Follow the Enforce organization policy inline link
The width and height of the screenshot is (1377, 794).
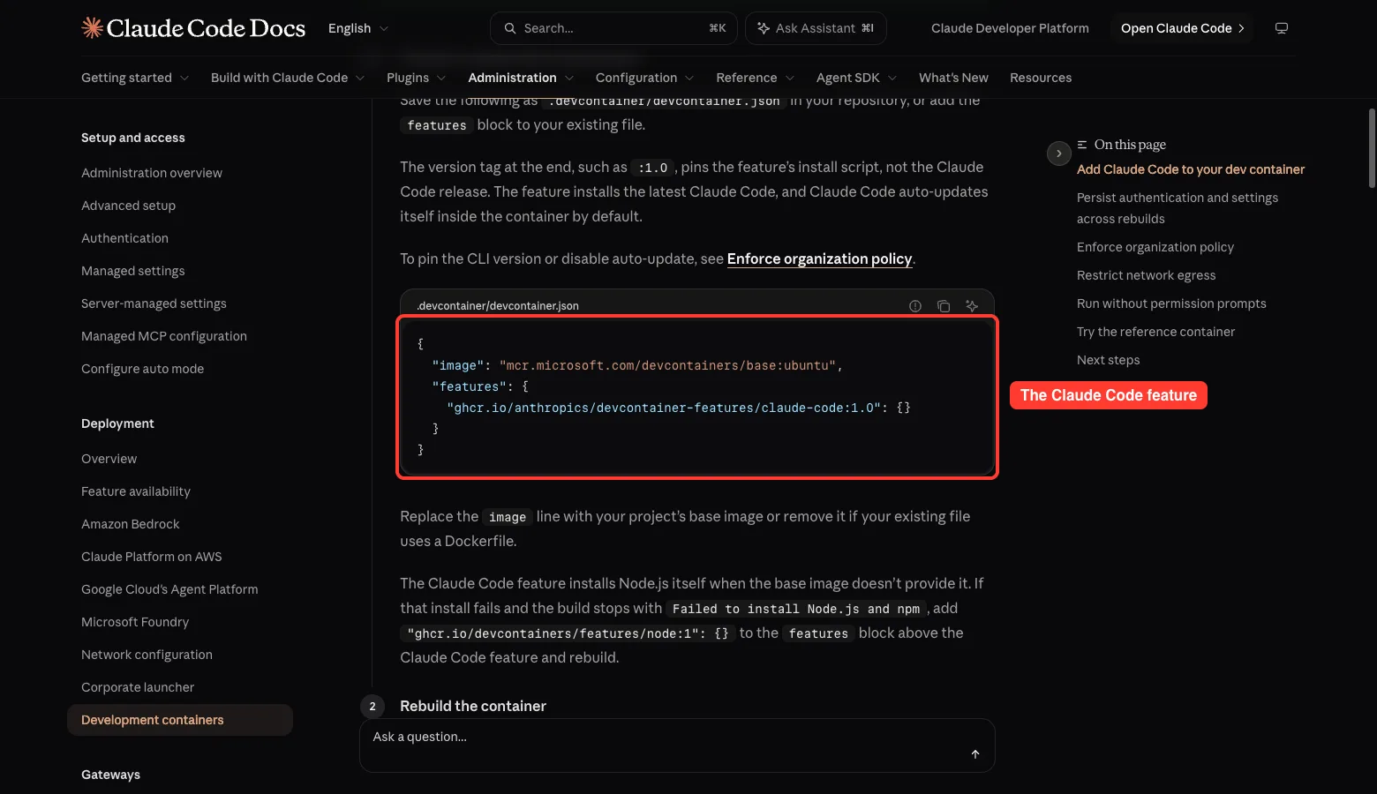[x=819, y=258]
